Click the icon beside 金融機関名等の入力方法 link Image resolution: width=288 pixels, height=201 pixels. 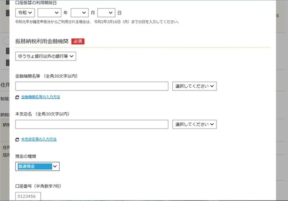[x=17, y=97]
